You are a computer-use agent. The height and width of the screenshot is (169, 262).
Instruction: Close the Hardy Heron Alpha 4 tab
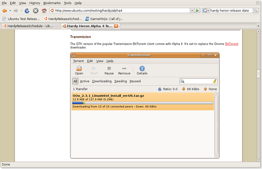pyautogui.click(x=116, y=26)
